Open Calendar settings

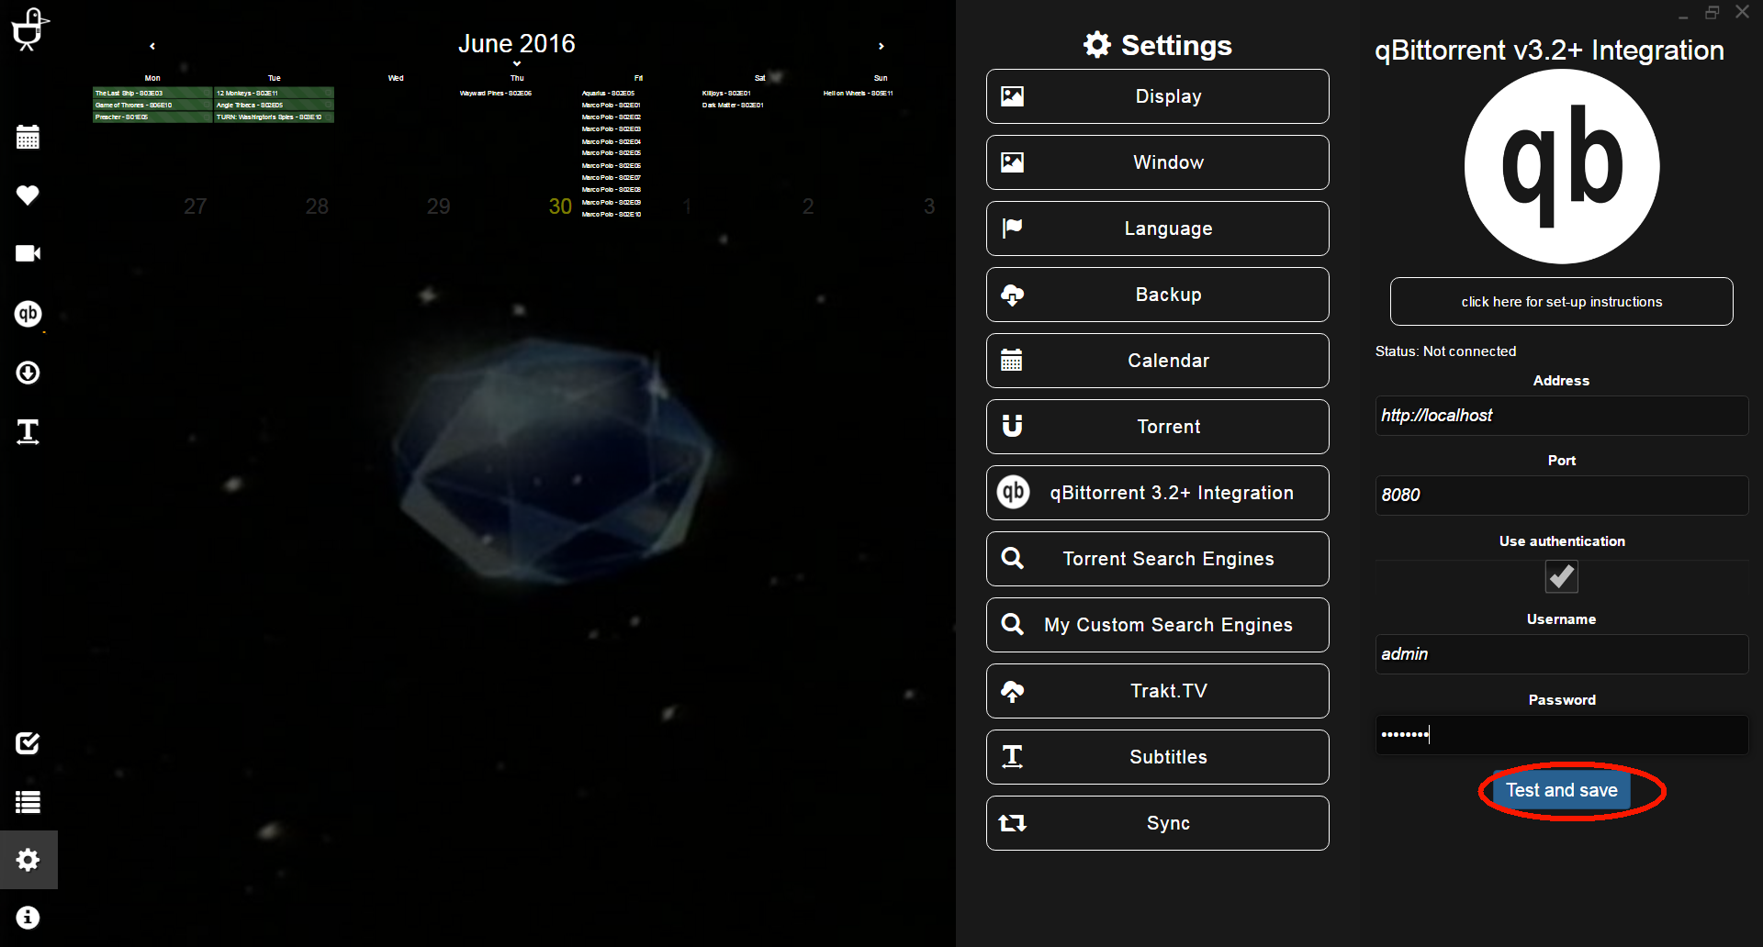1158,361
